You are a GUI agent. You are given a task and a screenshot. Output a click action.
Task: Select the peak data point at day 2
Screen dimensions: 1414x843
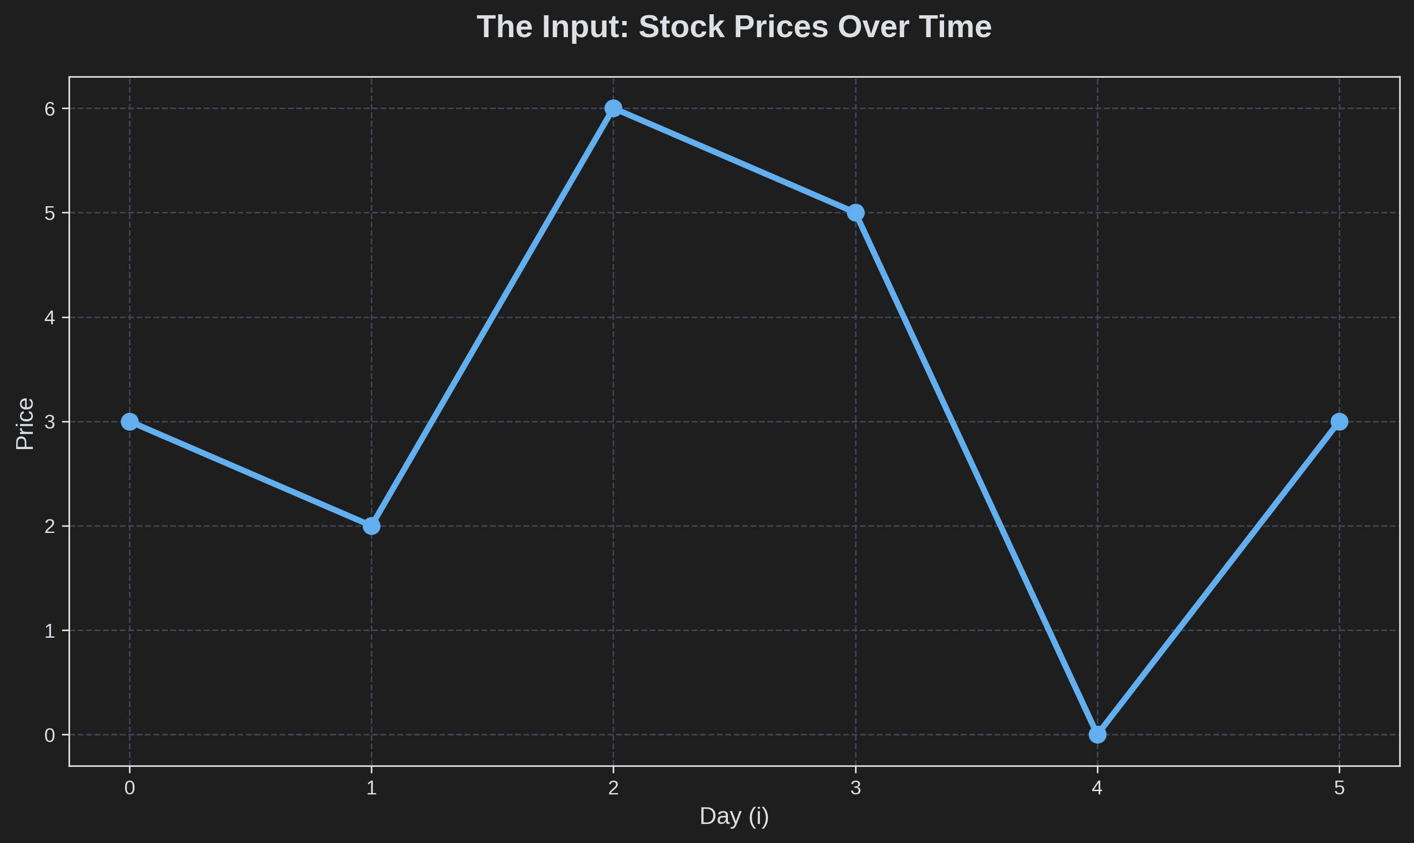(613, 108)
